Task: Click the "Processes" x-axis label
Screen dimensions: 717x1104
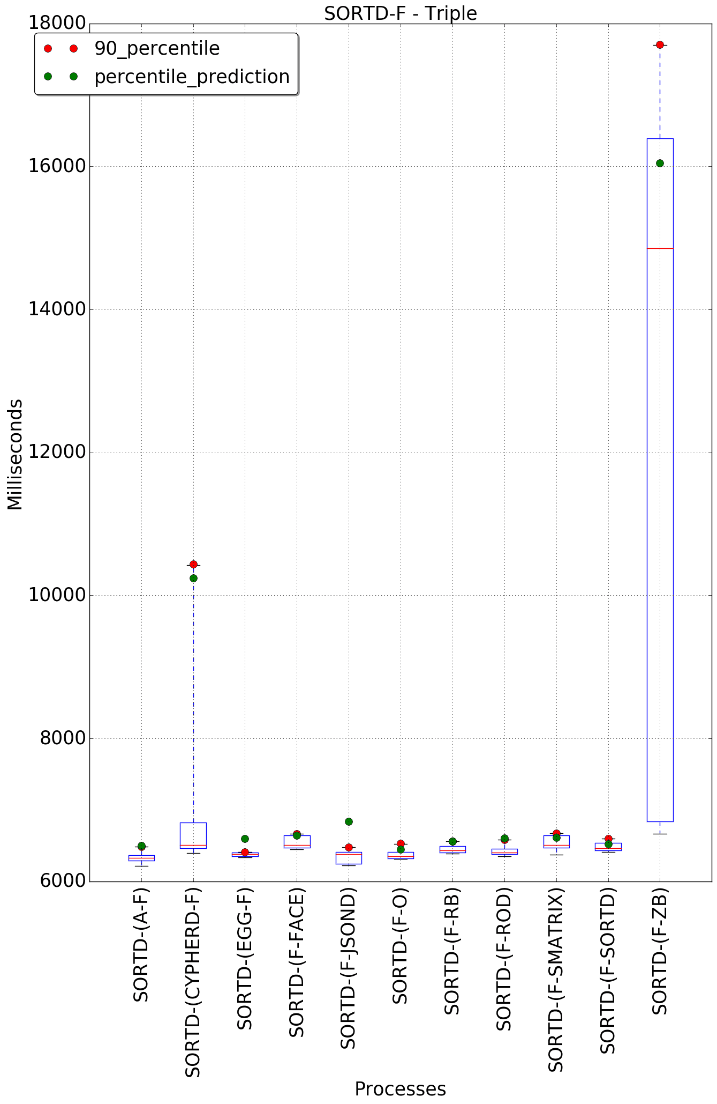Action: (x=400, y=1090)
